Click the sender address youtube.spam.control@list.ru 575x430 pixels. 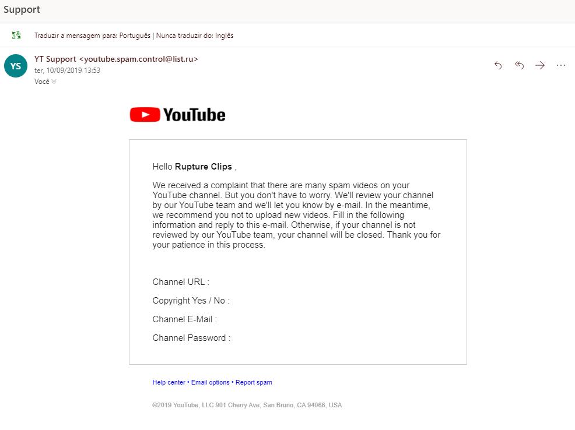tap(139, 59)
